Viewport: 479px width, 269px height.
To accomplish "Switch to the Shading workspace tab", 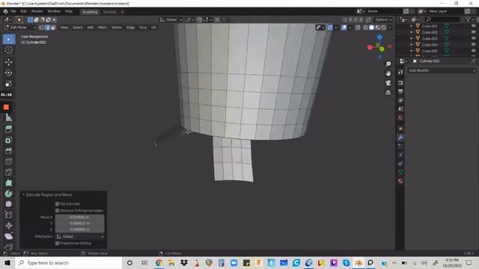I will click(x=109, y=12).
